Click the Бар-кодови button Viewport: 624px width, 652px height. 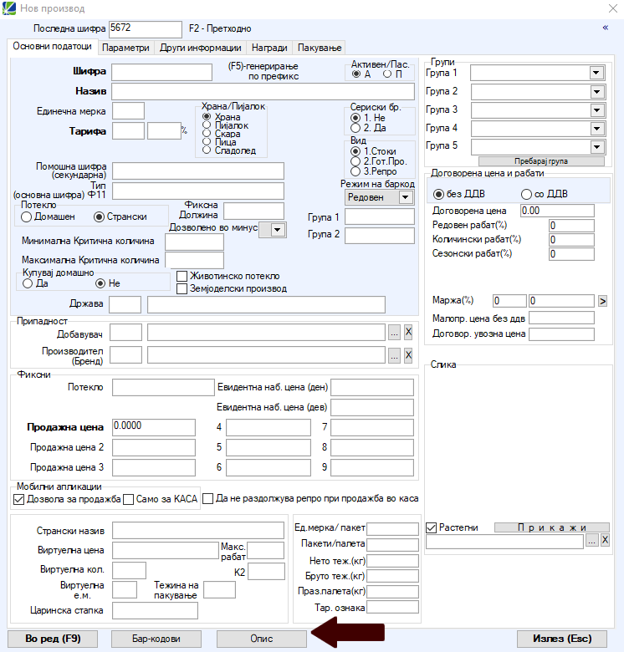pyautogui.click(x=156, y=639)
